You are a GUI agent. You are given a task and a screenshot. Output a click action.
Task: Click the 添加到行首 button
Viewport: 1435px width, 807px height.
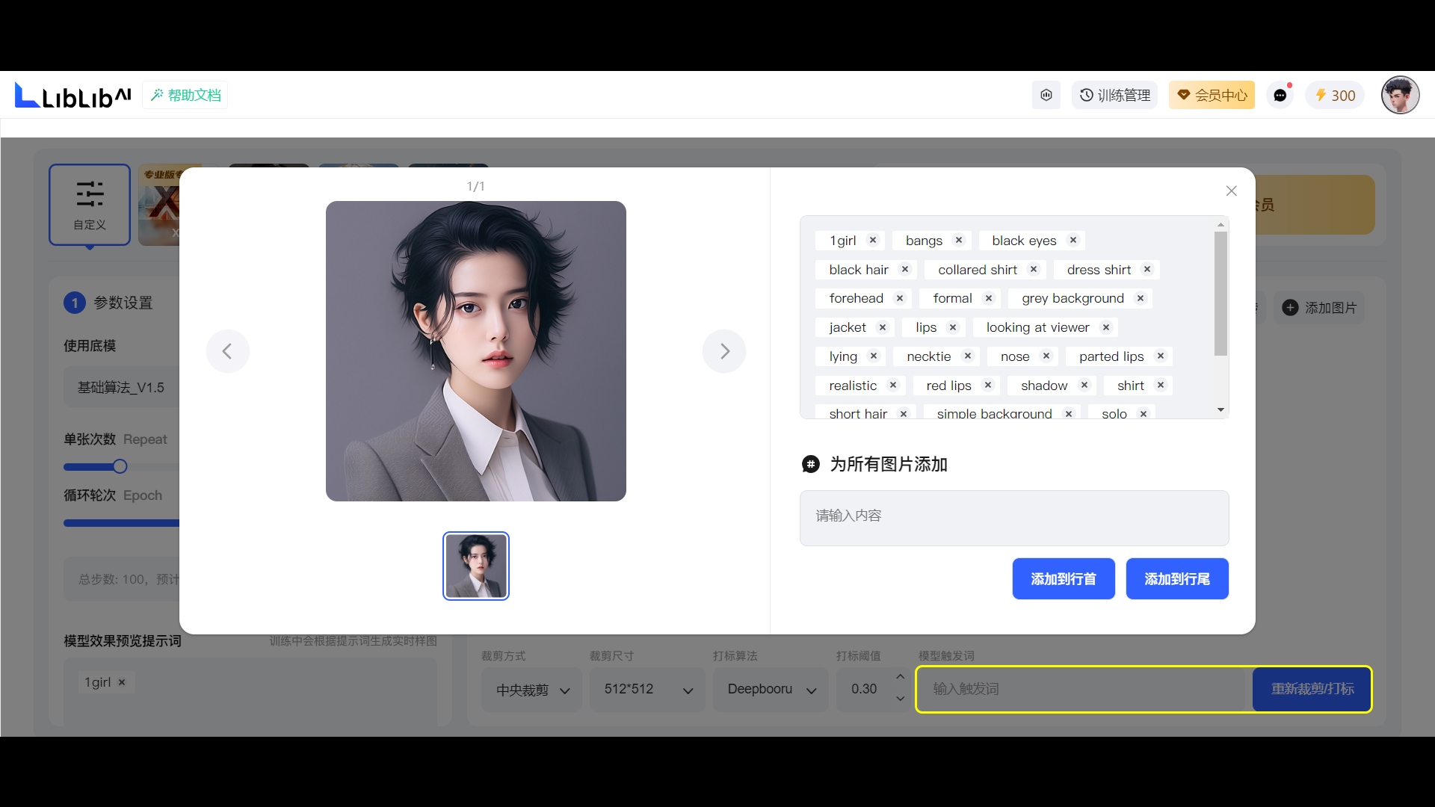pyautogui.click(x=1063, y=579)
